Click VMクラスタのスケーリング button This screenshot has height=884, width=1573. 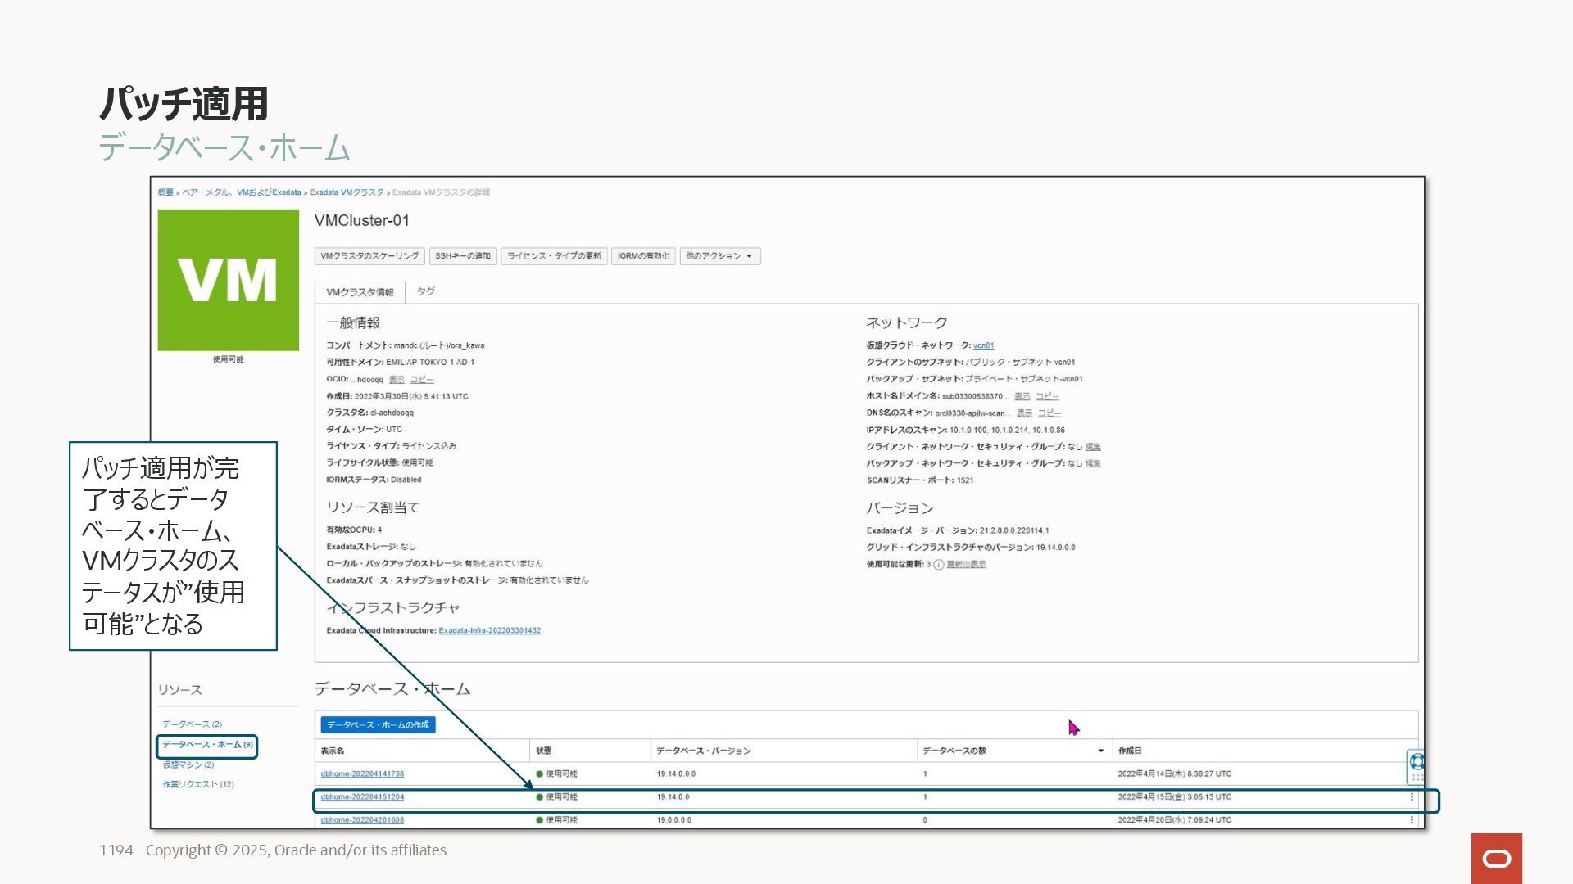tap(369, 256)
